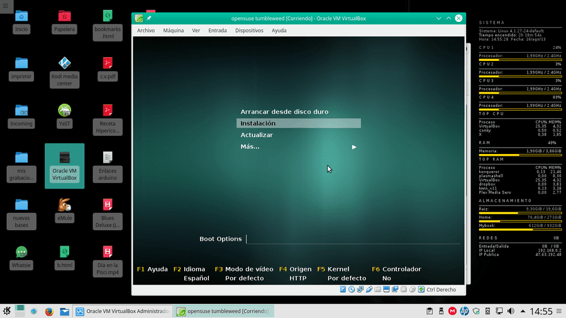566x318 pixels.
Task: Open the Ayuda menu
Action: (x=279, y=30)
